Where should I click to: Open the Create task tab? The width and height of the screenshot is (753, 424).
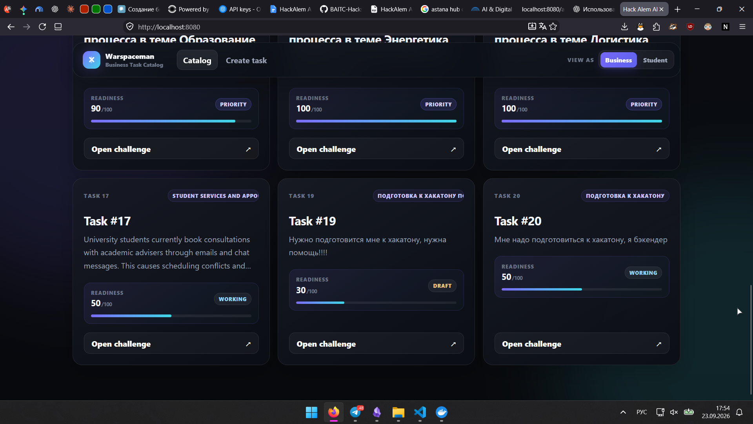[x=246, y=60]
